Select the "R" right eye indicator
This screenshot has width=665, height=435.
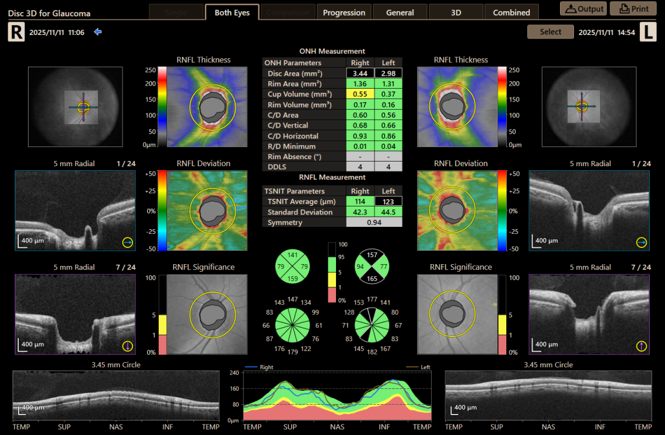click(x=15, y=31)
